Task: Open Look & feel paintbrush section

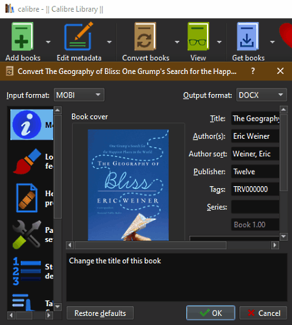Action: click(x=27, y=162)
